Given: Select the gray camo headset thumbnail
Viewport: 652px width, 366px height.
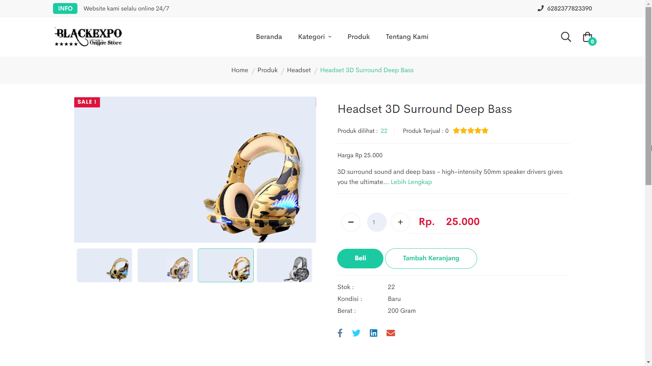Looking at the screenshot, I should 285,265.
